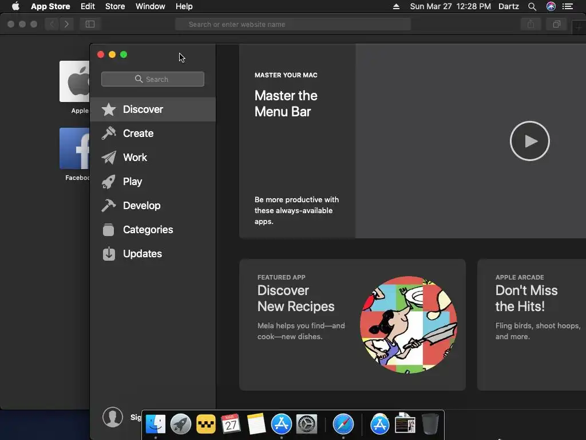Open the Discover New Recipes featured card
This screenshot has width=586, height=440.
pyautogui.click(x=353, y=325)
